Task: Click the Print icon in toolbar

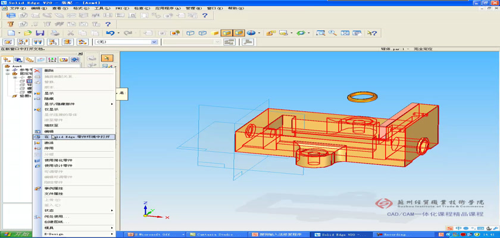Action: [55, 33]
